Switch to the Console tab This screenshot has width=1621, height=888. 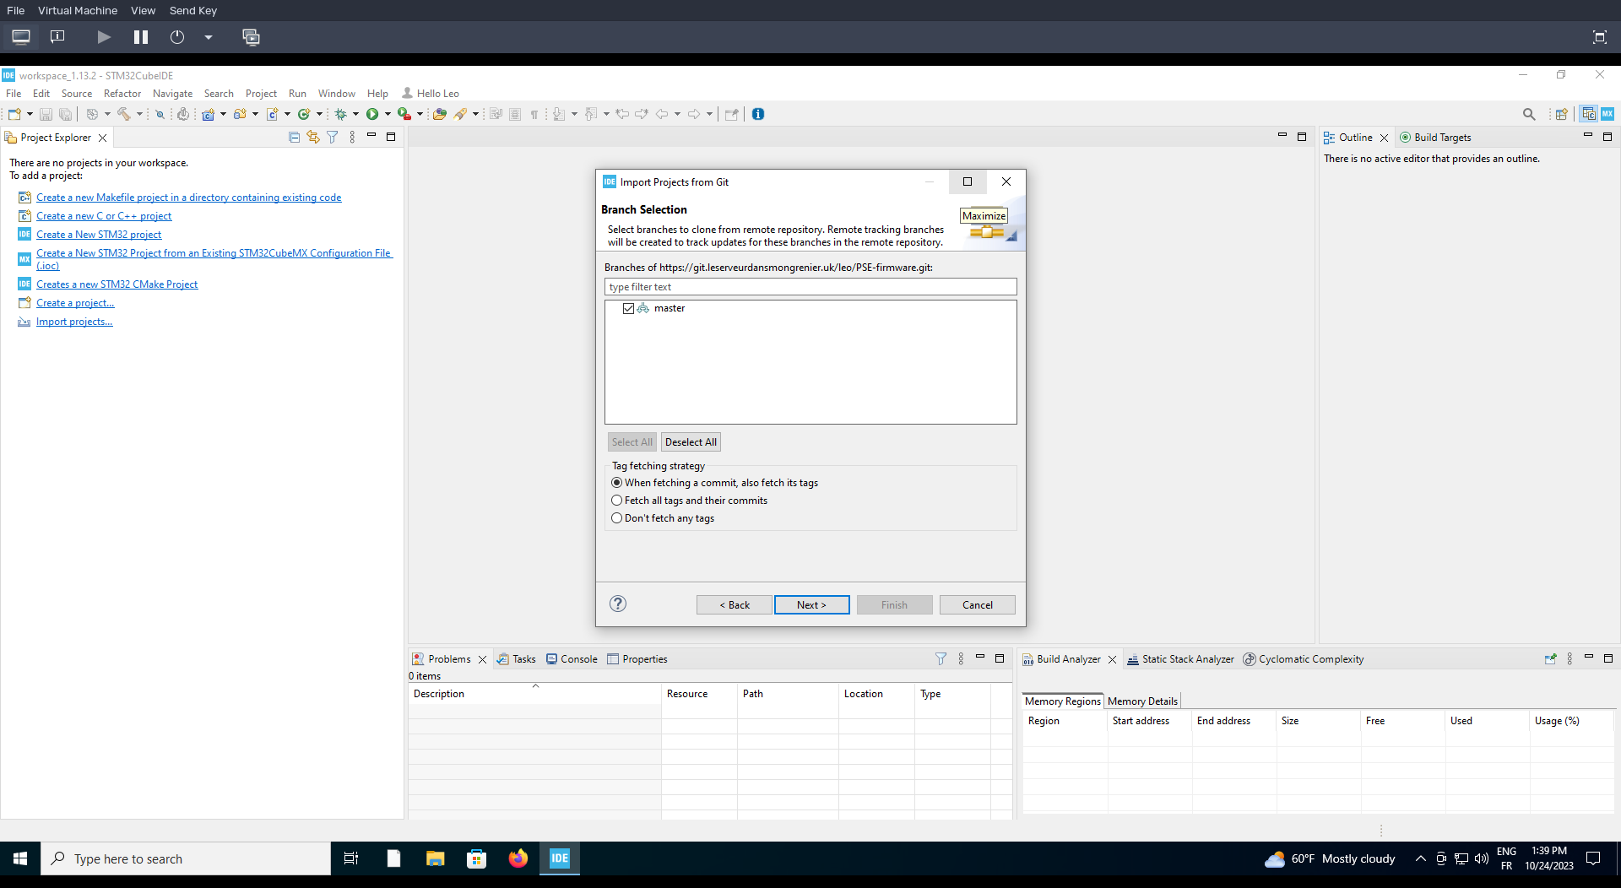coord(572,658)
